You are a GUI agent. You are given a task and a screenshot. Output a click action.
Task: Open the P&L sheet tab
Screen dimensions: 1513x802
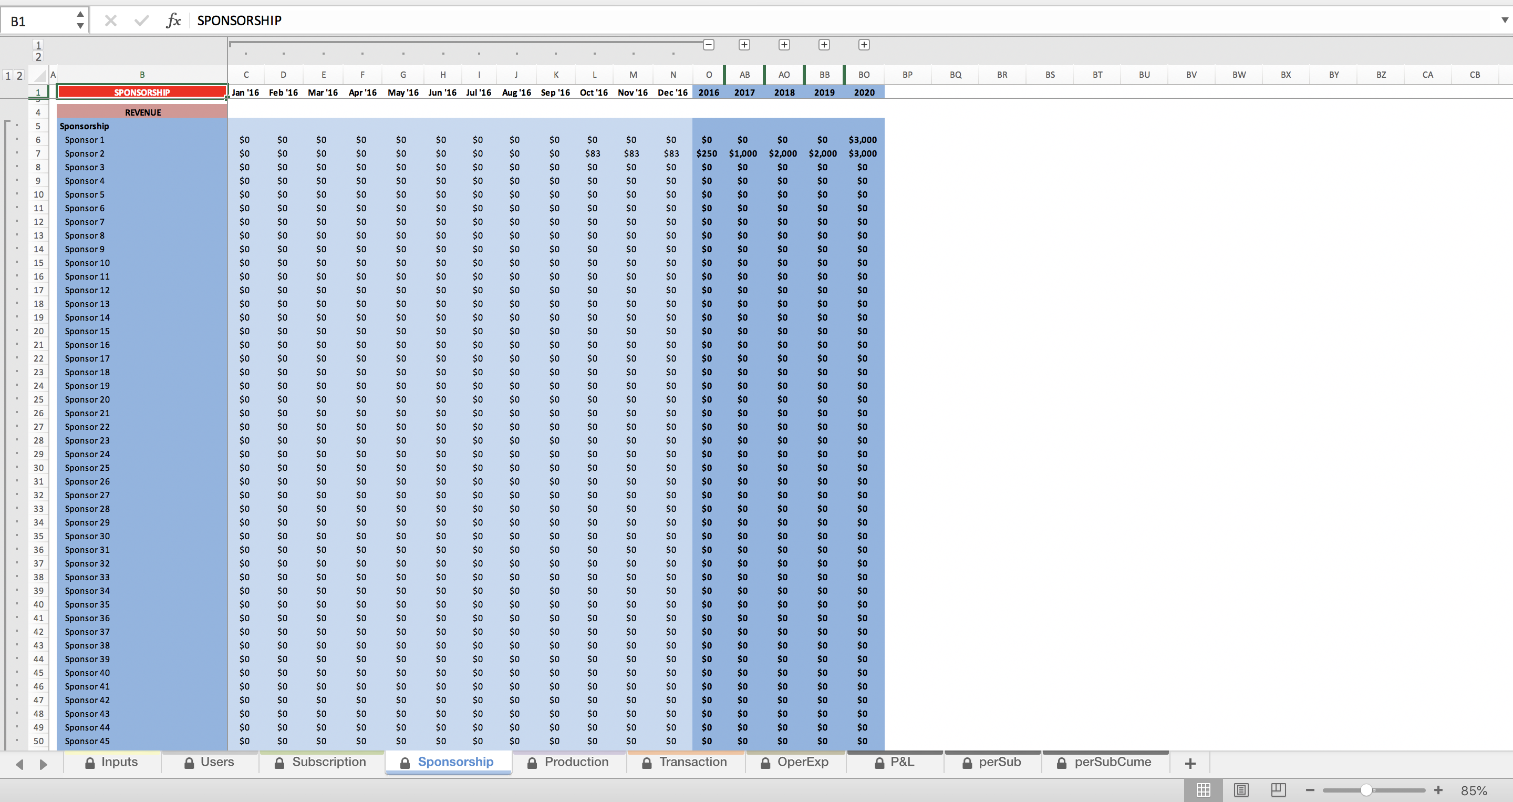click(895, 762)
